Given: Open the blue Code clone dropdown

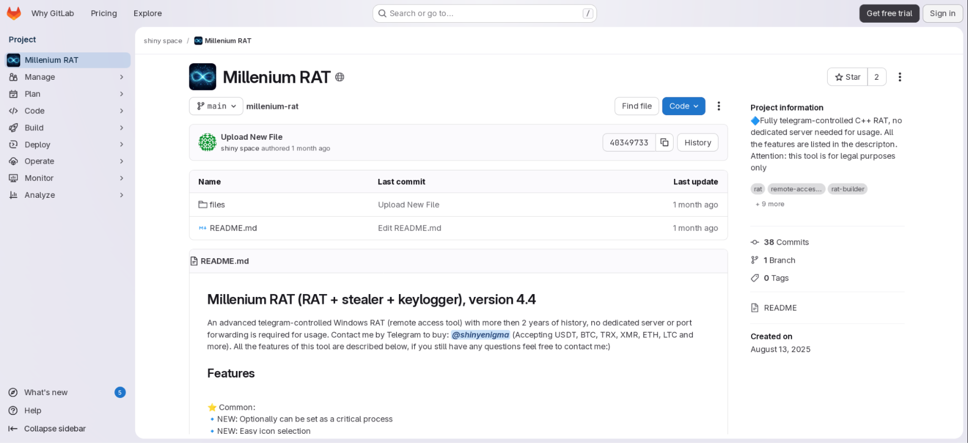Looking at the screenshot, I should [x=683, y=106].
